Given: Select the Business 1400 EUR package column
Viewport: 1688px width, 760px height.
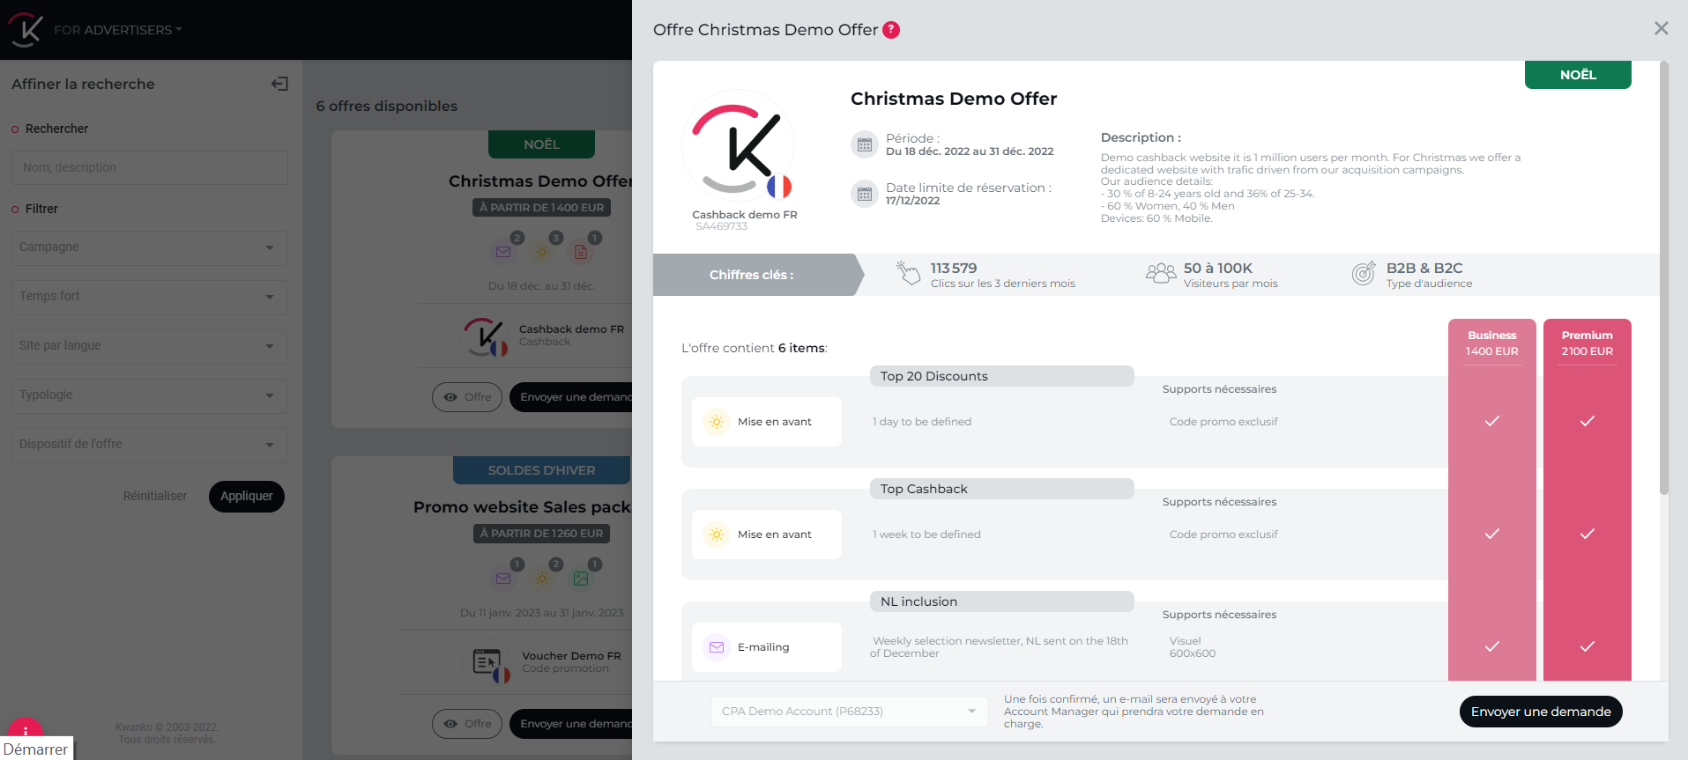Looking at the screenshot, I should [x=1491, y=343].
